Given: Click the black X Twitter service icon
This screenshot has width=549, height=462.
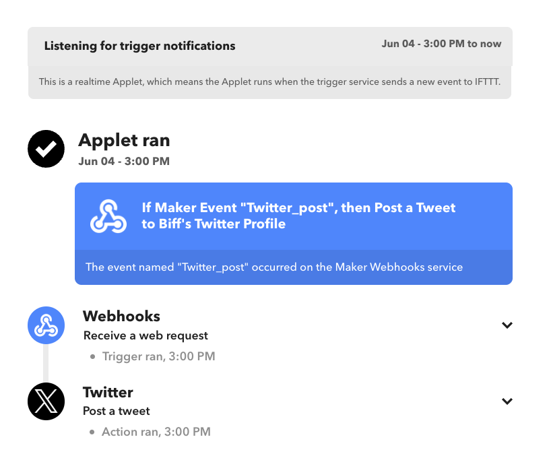Looking at the screenshot, I should pyautogui.click(x=46, y=401).
